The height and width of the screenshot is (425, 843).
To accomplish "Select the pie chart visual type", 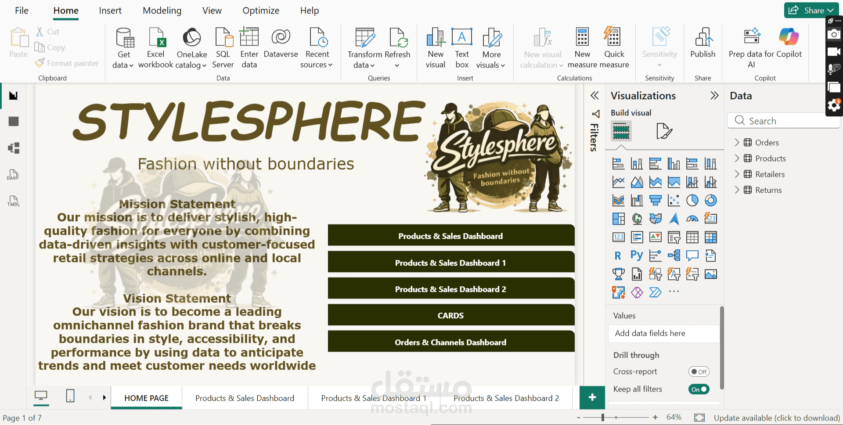I will click(x=692, y=200).
